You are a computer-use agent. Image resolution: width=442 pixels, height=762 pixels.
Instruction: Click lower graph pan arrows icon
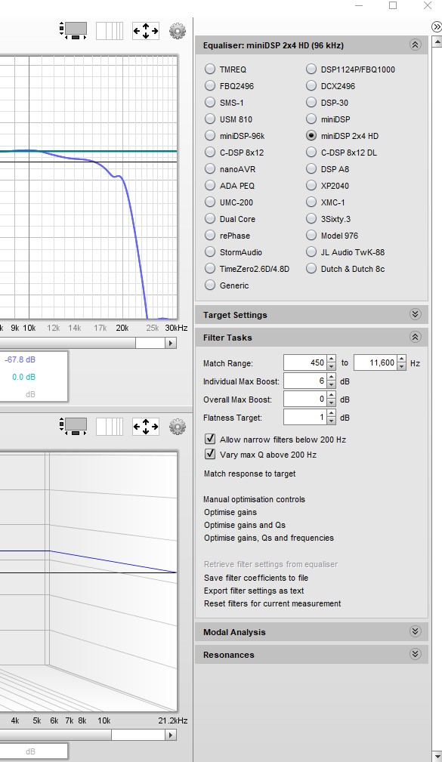(146, 427)
